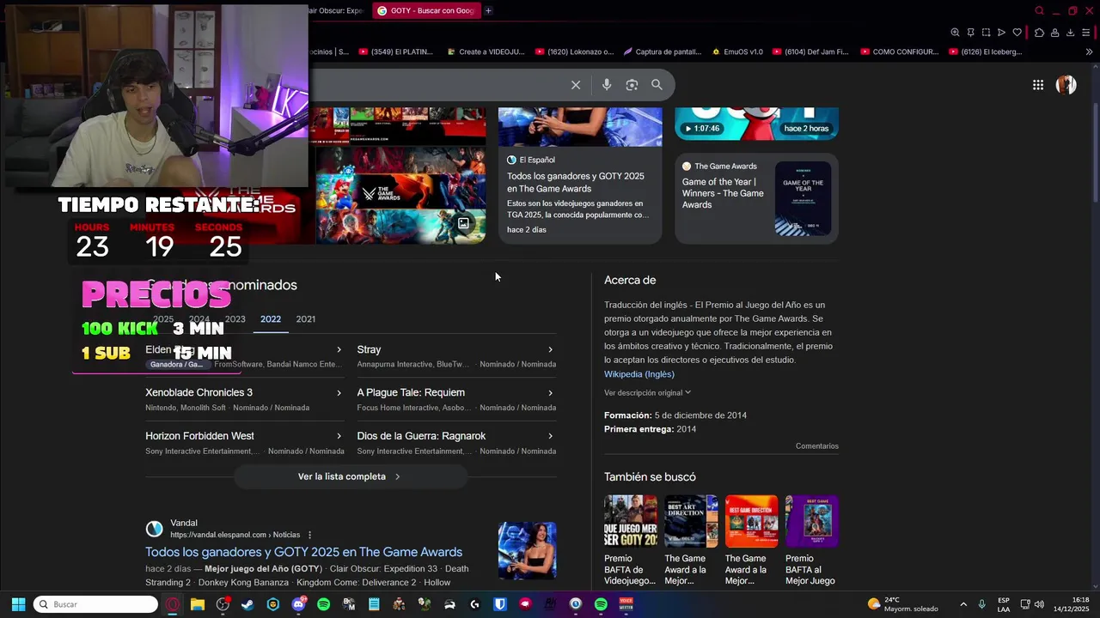The height and width of the screenshot is (618, 1100).
Task: Open the Create a VIDEOJU... bookmark
Action: (485, 51)
